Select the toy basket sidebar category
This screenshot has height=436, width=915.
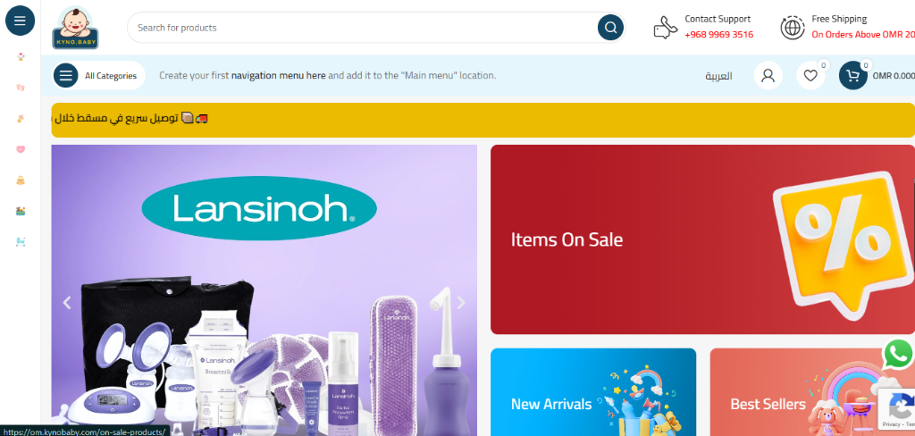21,211
